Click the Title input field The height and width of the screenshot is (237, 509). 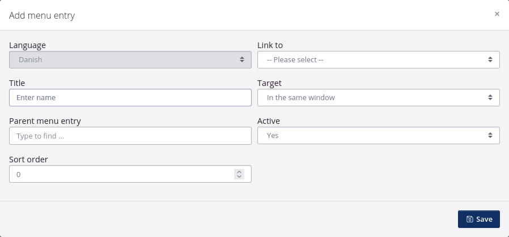tap(130, 97)
